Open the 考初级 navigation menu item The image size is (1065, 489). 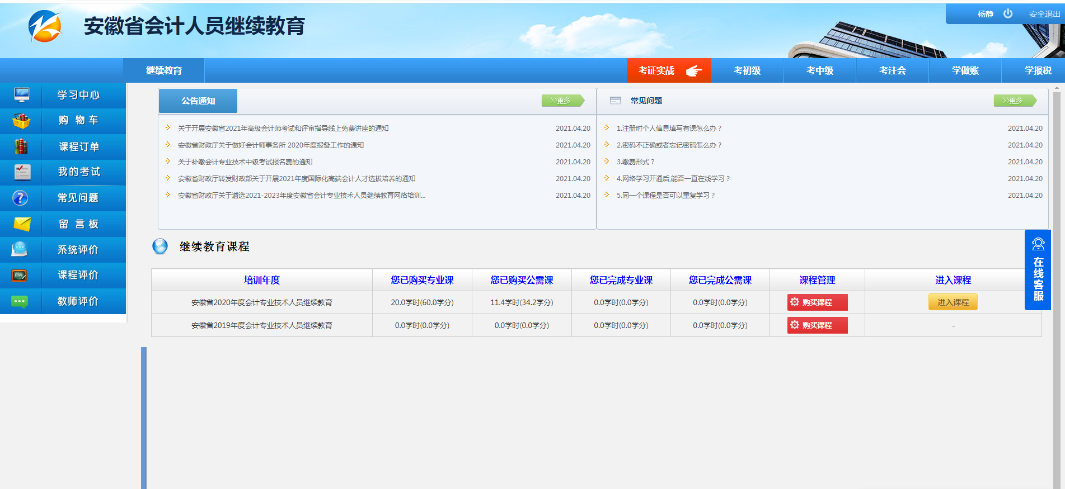pyautogui.click(x=747, y=70)
